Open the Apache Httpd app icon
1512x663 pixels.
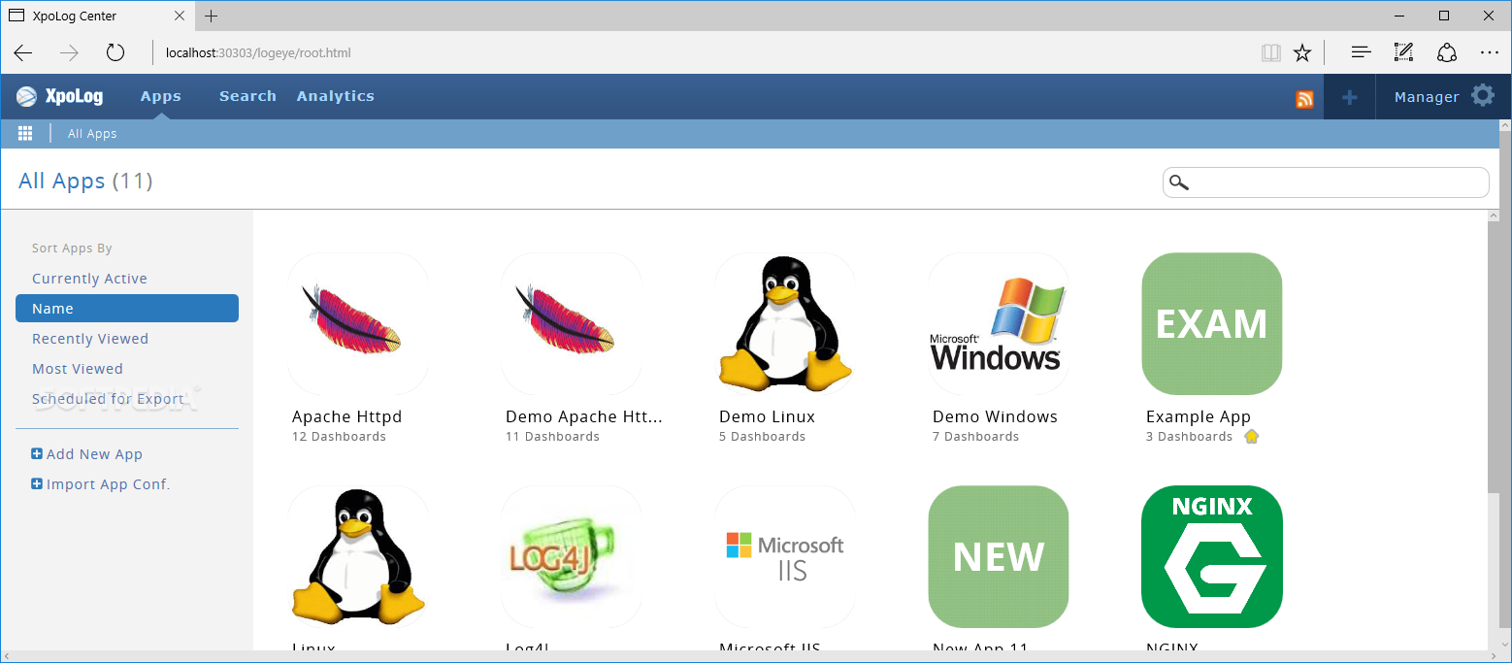[x=358, y=324]
